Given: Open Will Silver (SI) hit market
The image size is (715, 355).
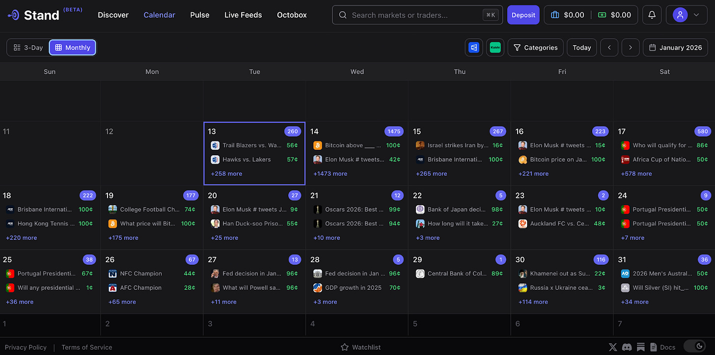Looking at the screenshot, I should pyautogui.click(x=664, y=288).
